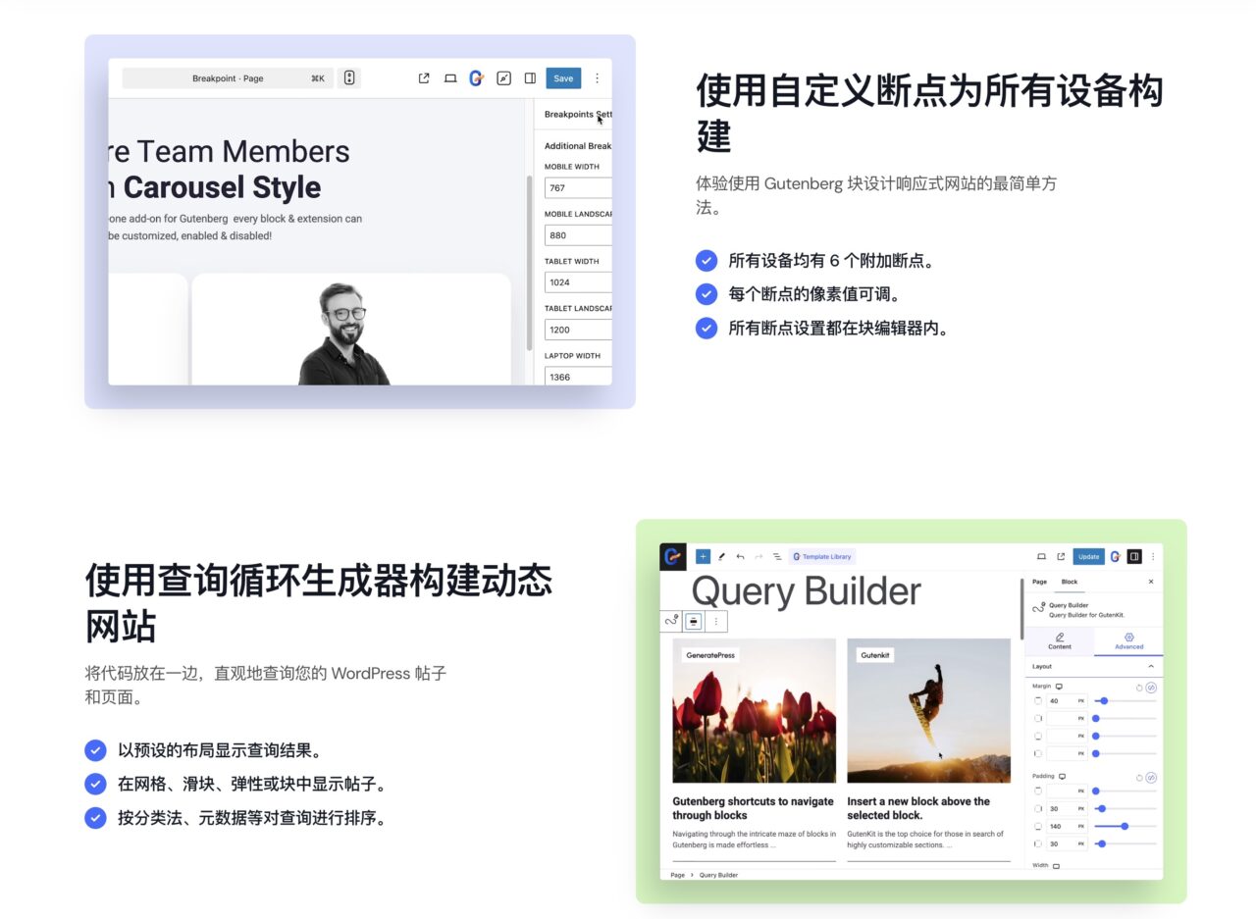Click "所有设备均有 6 个附加断点。" text

tap(830, 261)
